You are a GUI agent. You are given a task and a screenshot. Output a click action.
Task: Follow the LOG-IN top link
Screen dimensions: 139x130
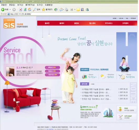click(x=121, y=18)
